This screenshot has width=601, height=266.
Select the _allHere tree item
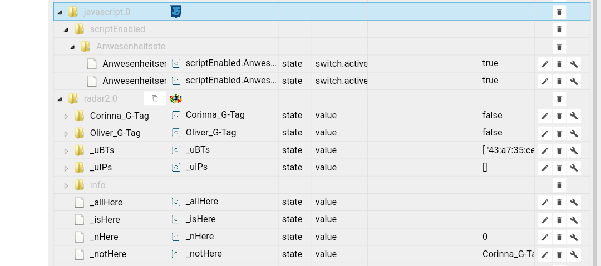coord(106,203)
